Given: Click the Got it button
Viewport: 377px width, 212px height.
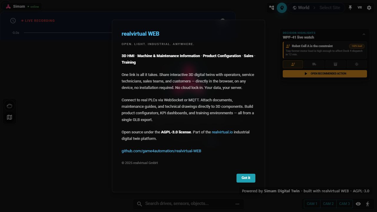Looking at the screenshot, I should pos(246,178).
